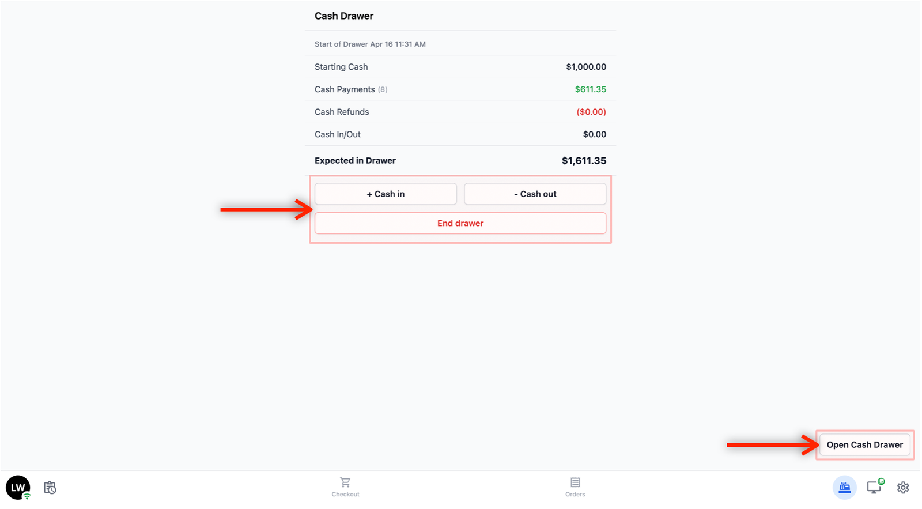Switch to the Checkout tab label

click(345, 495)
